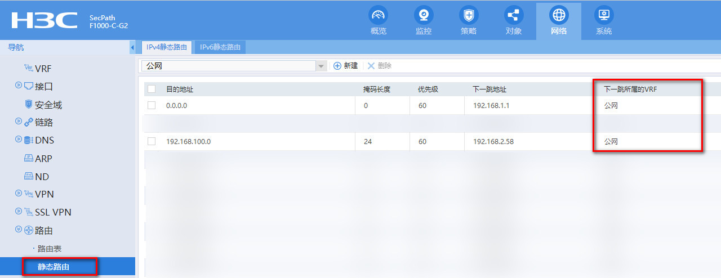Open ARP navigation item
This screenshot has width=721, height=278.
(43, 159)
